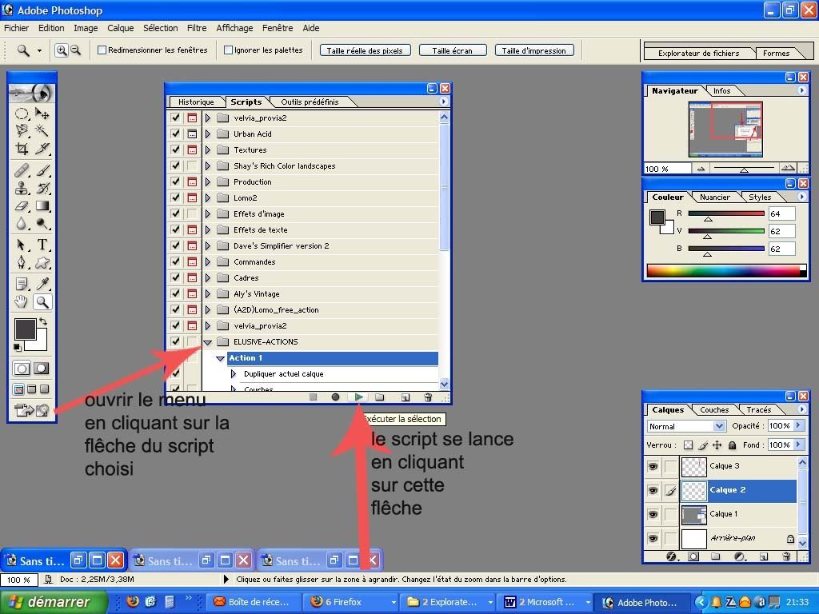Activate the Pen tool
Image resolution: width=819 pixels, height=614 pixels.
22,262
